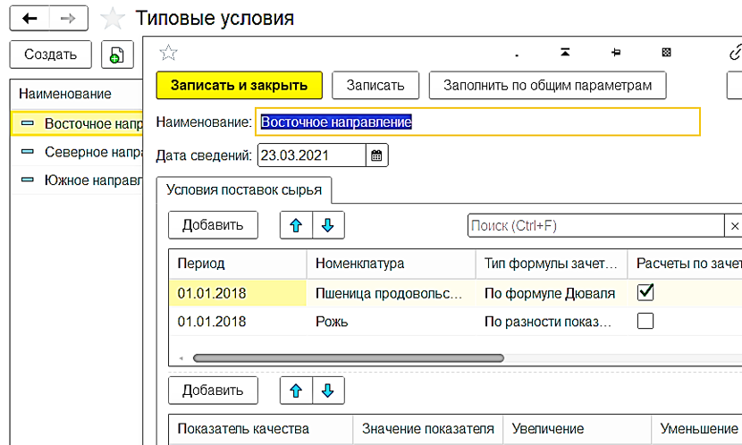Screen dimensions: 742x445
Task: Click Заполнить по общим параметрам
Action: pos(547,85)
